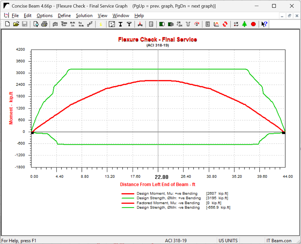The height and width of the screenshot is (244, 301).
Task: Open the calculator icon in toolbar
Action: pos(151,24)
